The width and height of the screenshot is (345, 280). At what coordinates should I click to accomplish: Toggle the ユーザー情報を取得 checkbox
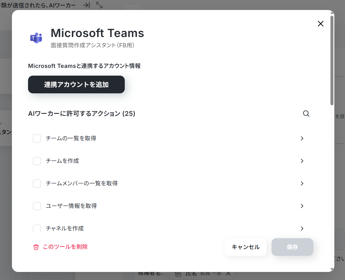pyautogui.click(x=37, y=206)
